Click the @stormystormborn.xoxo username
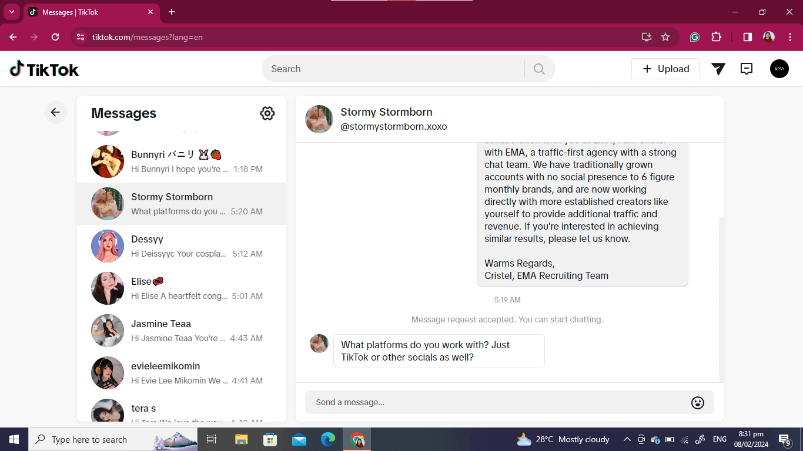 [394, 126]
